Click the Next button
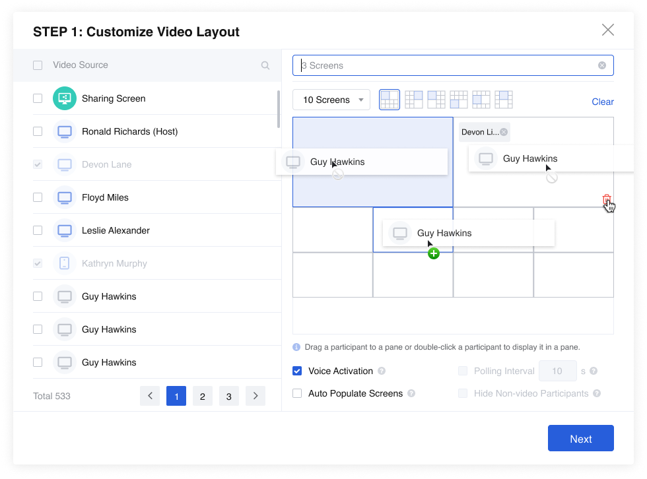 click(580, 439)
